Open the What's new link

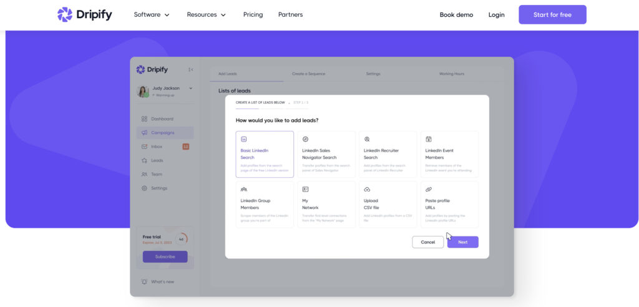pos(163,281)
